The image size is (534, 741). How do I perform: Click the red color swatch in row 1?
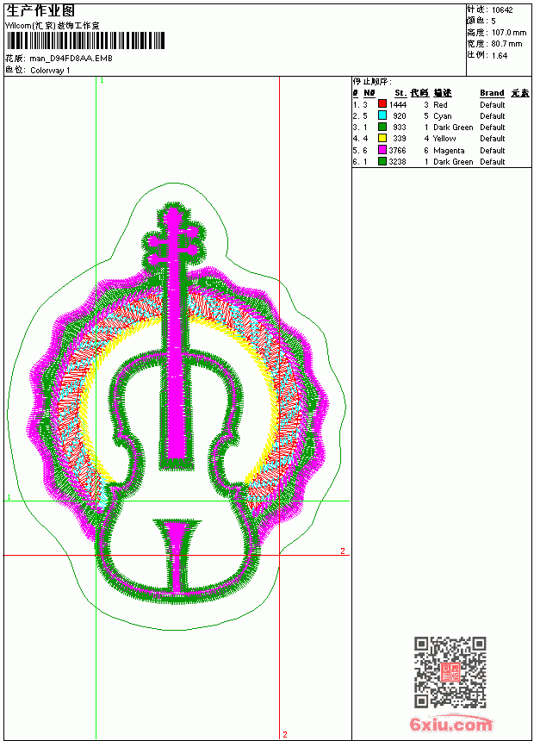382,104
